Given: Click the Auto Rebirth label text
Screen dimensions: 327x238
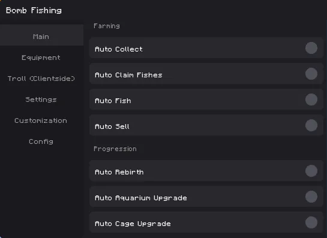Looking at the screenshot, I should tap(119, 172).
